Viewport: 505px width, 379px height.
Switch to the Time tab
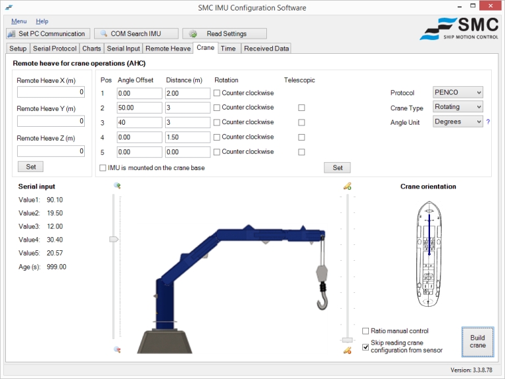coord(228,48)
